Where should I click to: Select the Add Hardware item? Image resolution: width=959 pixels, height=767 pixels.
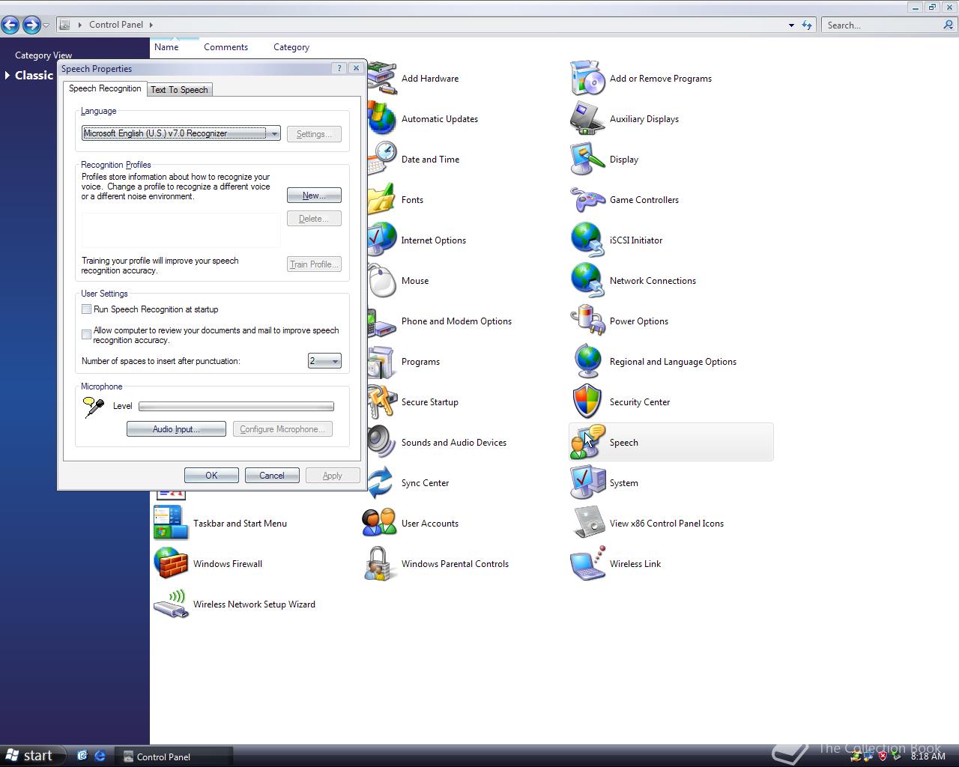pos(429,79)
